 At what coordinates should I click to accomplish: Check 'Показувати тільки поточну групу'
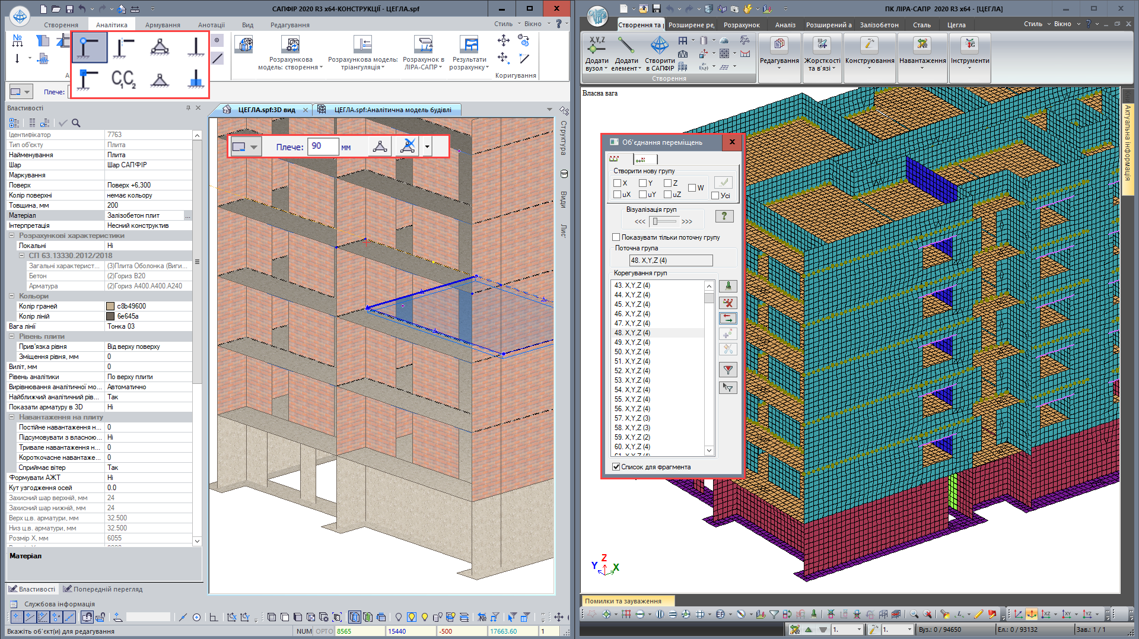[616, 237]
